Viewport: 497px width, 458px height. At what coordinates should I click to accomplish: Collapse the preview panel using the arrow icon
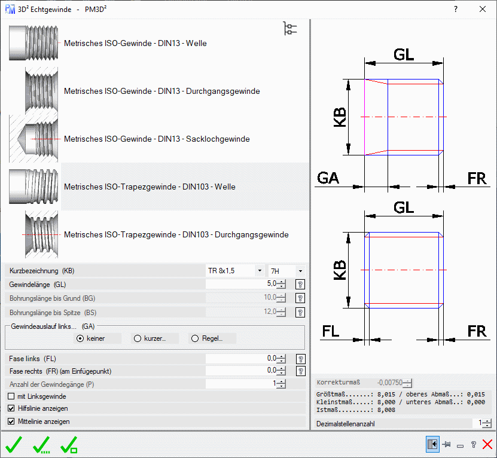(x=432, y=444)
